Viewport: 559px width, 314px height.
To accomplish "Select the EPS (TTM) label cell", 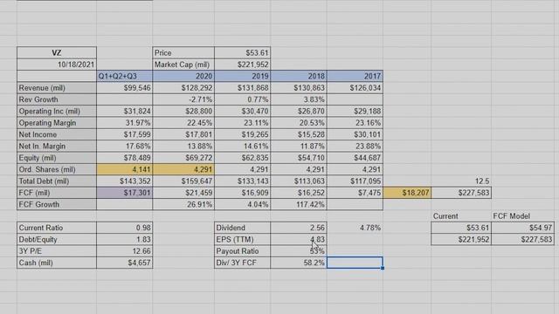I will (243, 240).
